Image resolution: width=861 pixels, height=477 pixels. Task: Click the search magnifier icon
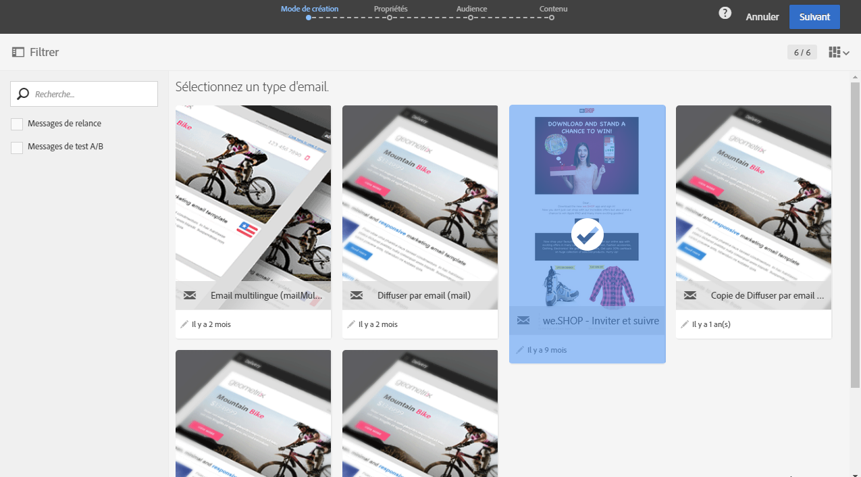tap(23, 94)
